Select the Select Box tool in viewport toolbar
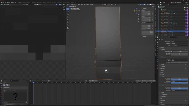 tap(68, 9)
